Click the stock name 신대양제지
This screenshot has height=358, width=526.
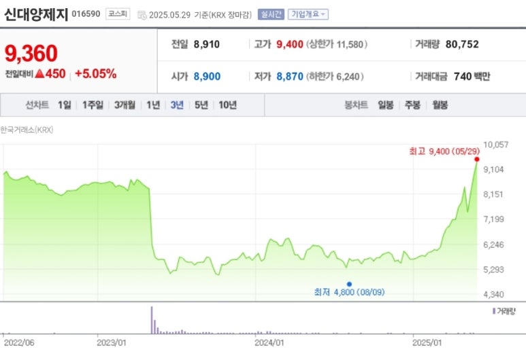tap(36, 14)
